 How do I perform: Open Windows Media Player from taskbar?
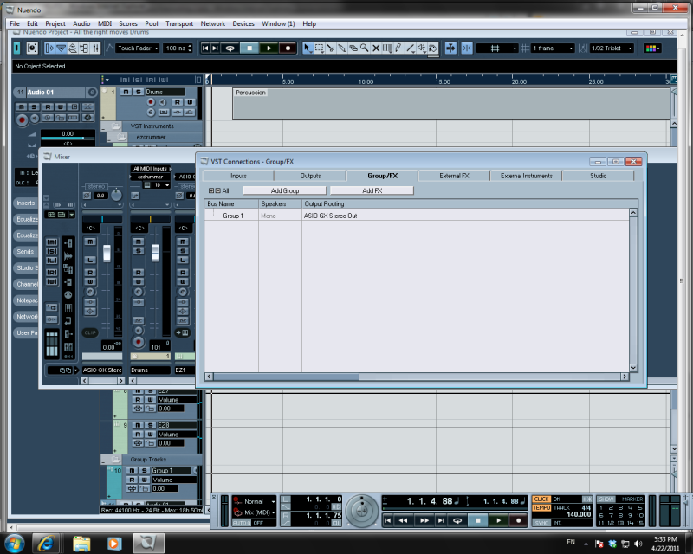tap(114, 543)
